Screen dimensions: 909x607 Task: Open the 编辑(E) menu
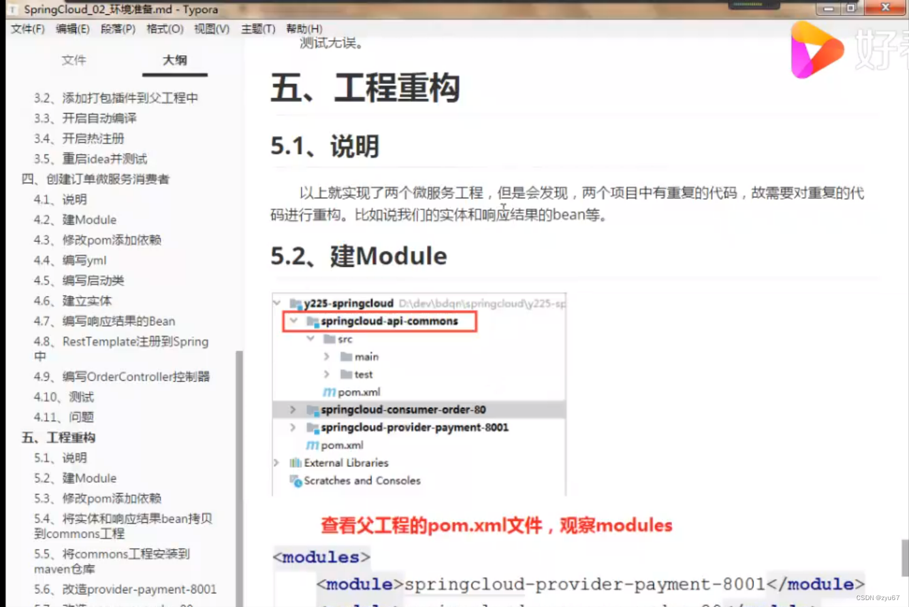(72, 29)
